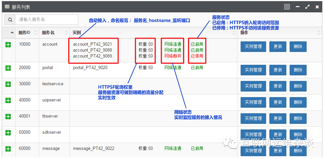Select instance account_PT42_9021
This screenshot has width=324, height=159.
92,44
